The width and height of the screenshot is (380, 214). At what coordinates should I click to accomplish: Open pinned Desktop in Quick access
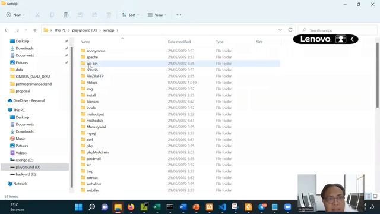[x=23, y=41]
